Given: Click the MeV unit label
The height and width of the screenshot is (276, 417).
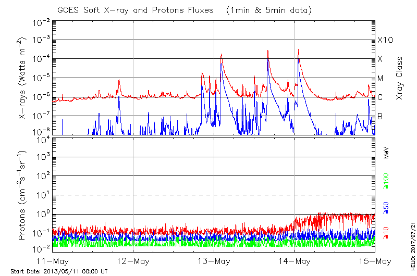Looking at the screenshot, I should click(x=387, y=153).
